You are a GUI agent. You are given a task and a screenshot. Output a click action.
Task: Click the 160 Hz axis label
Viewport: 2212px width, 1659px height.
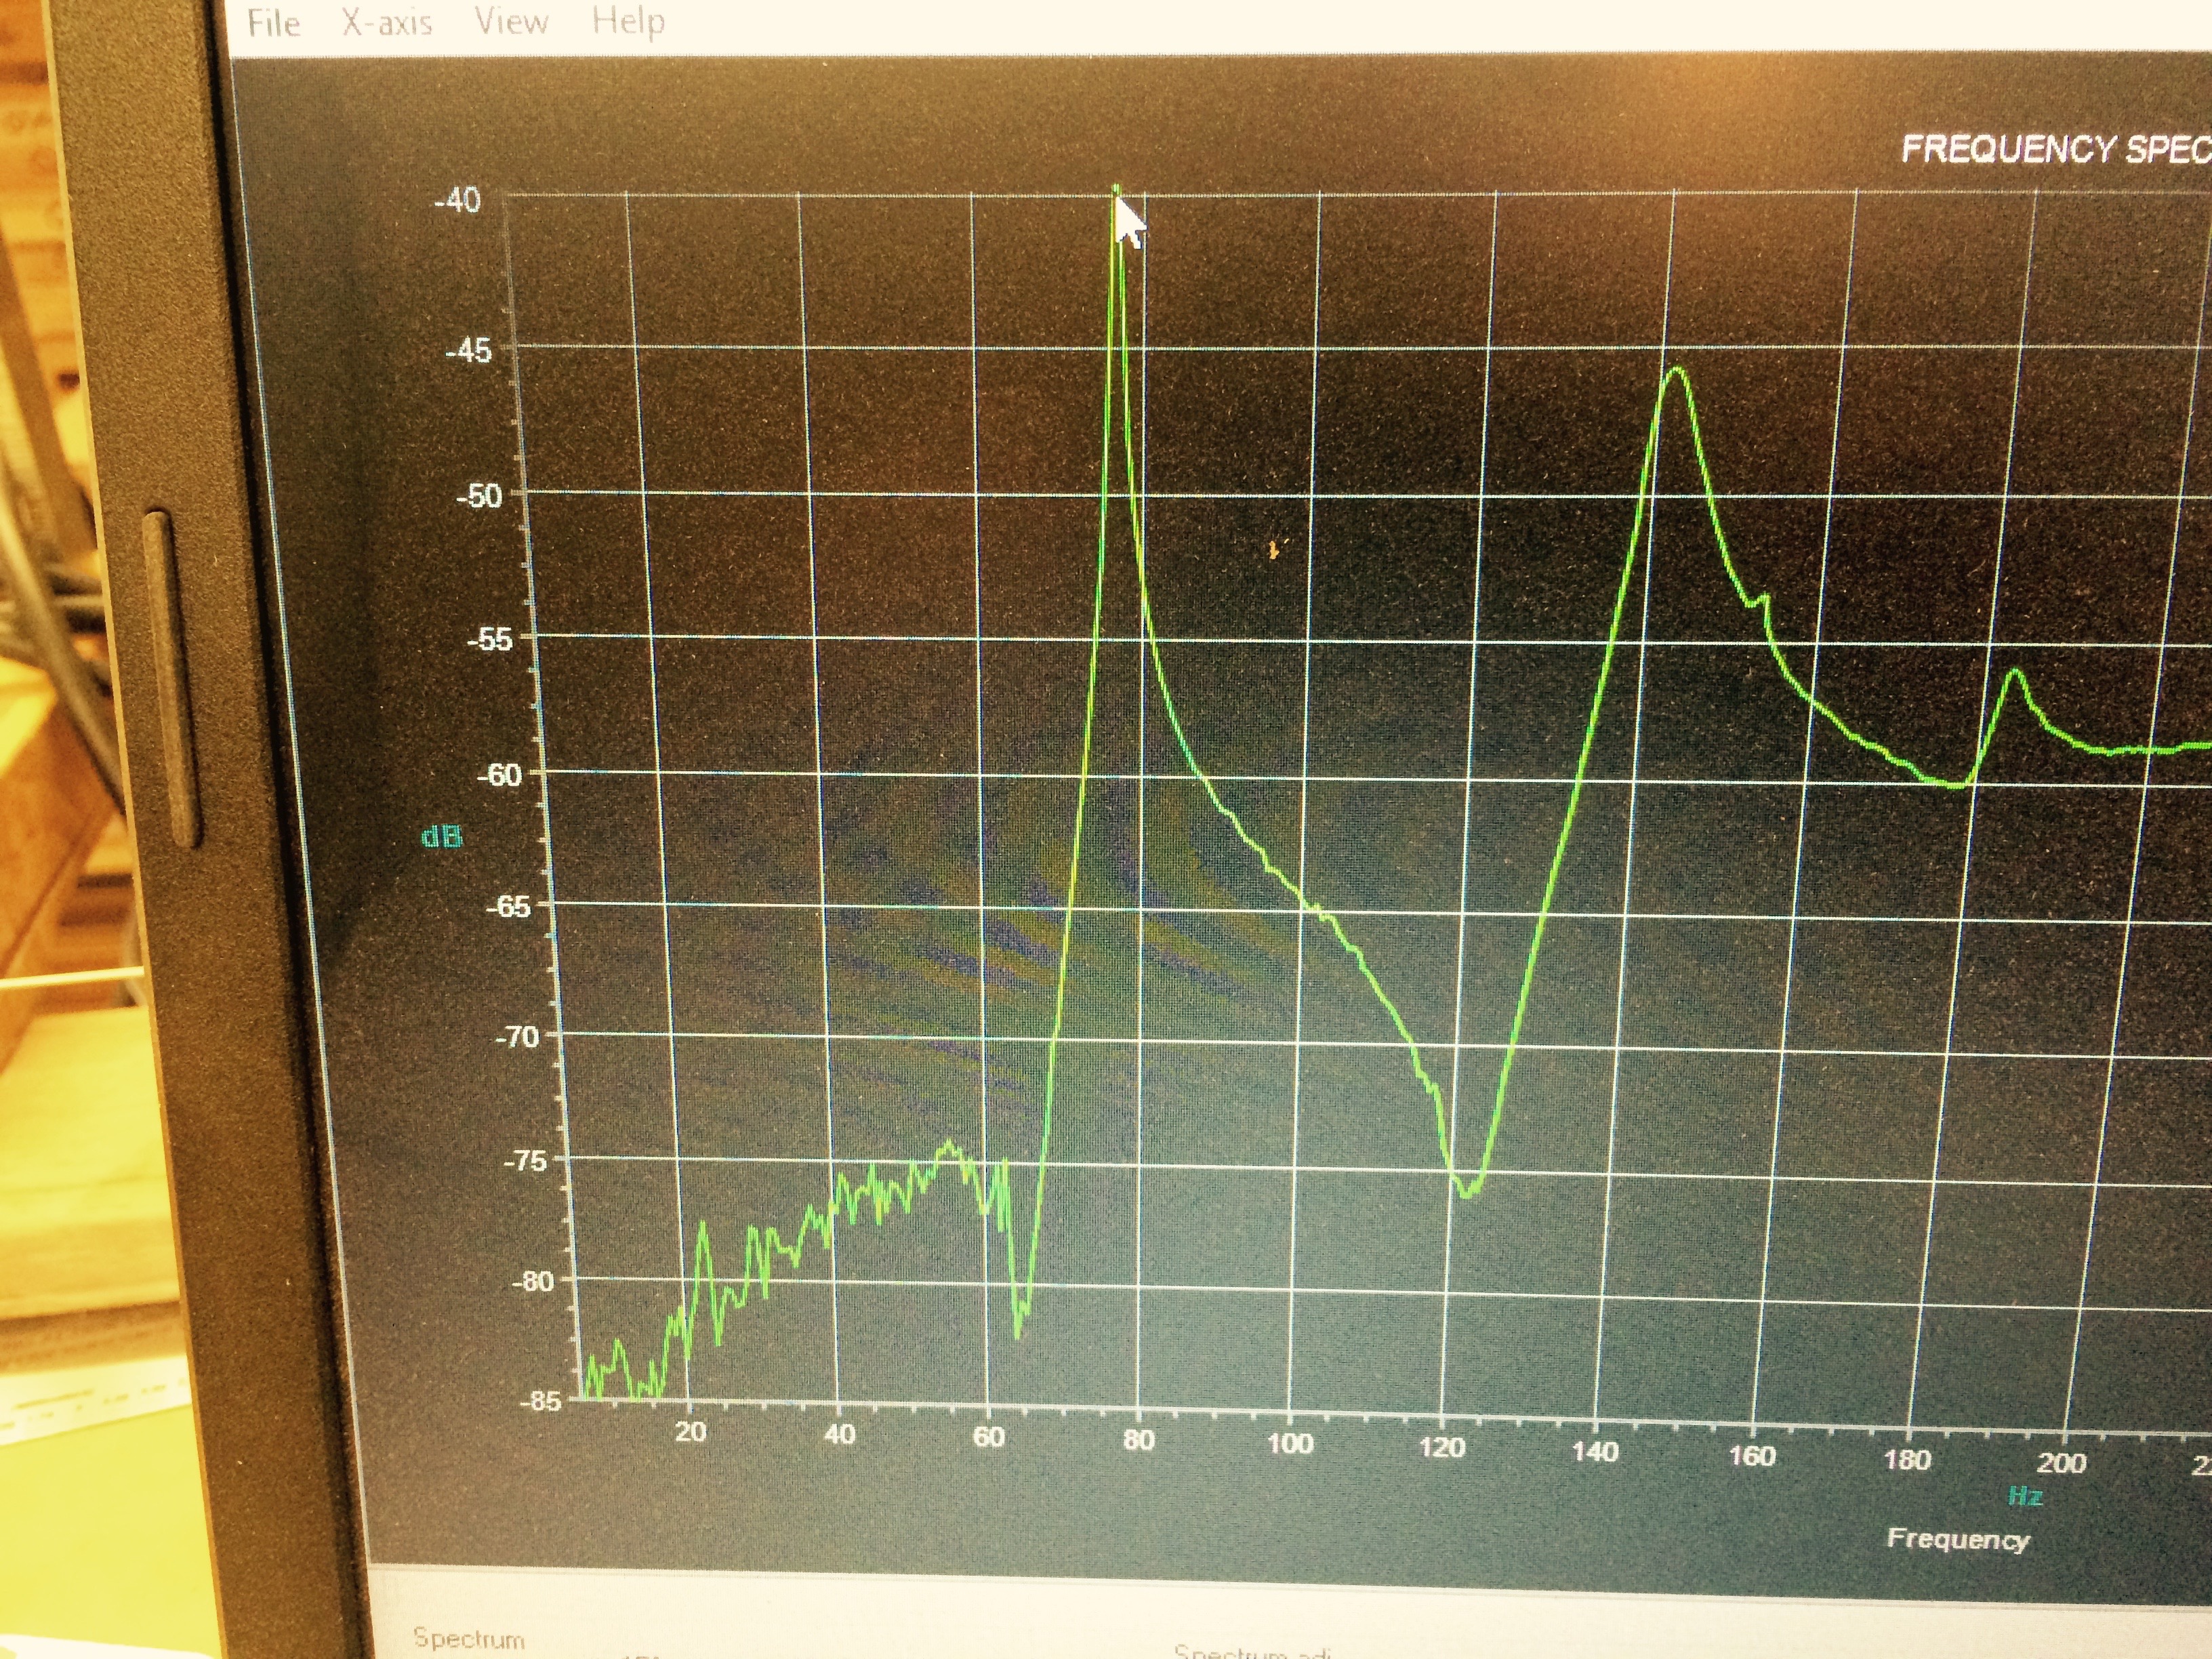pos(1752,1456)
